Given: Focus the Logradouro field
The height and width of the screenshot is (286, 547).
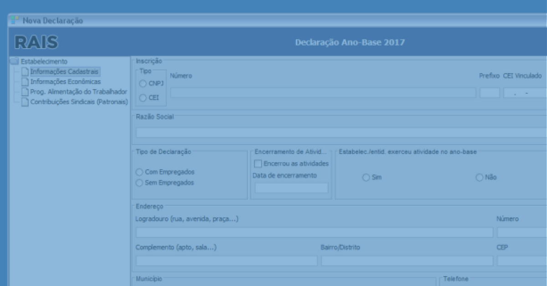Looking at the screenshot, I should [315, 232].
